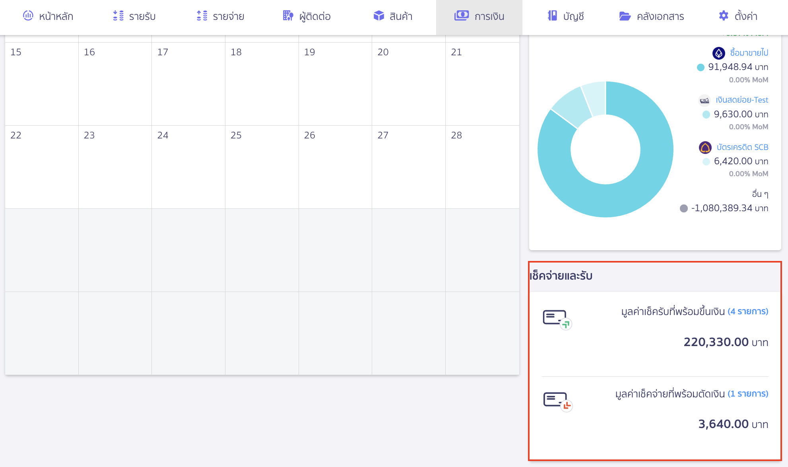Click the (4 รายการ) receivable cheques link

[747, 311]
